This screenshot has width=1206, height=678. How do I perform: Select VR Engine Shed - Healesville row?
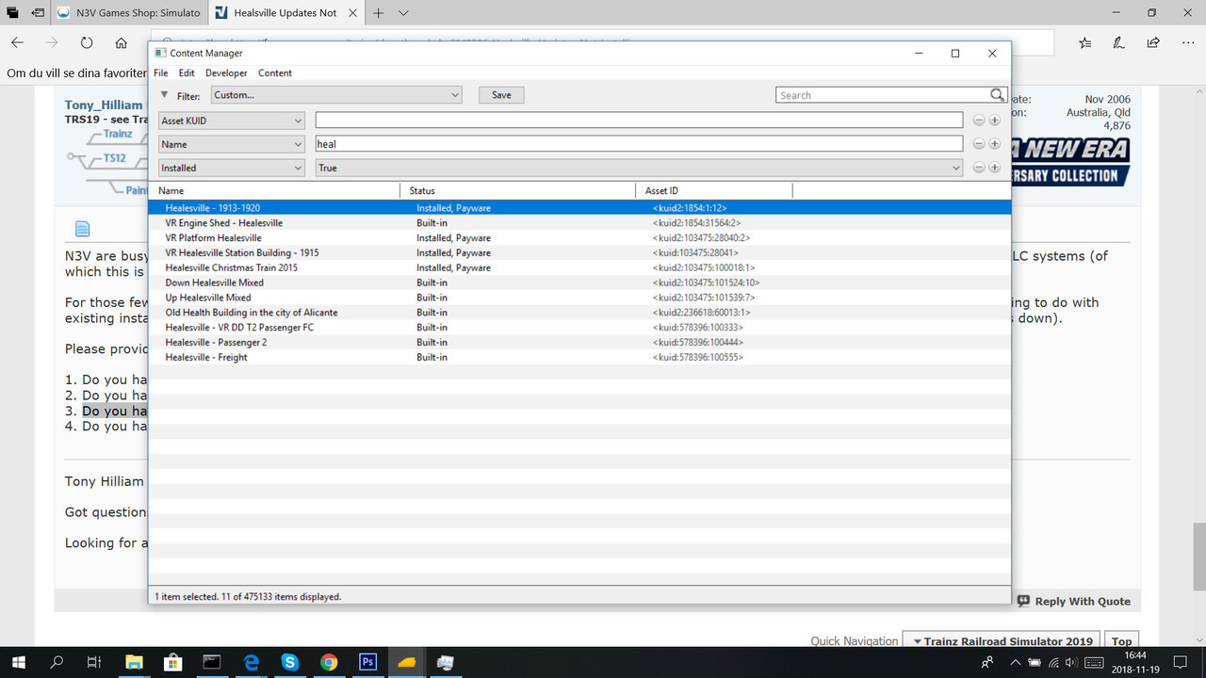[579, 223]
